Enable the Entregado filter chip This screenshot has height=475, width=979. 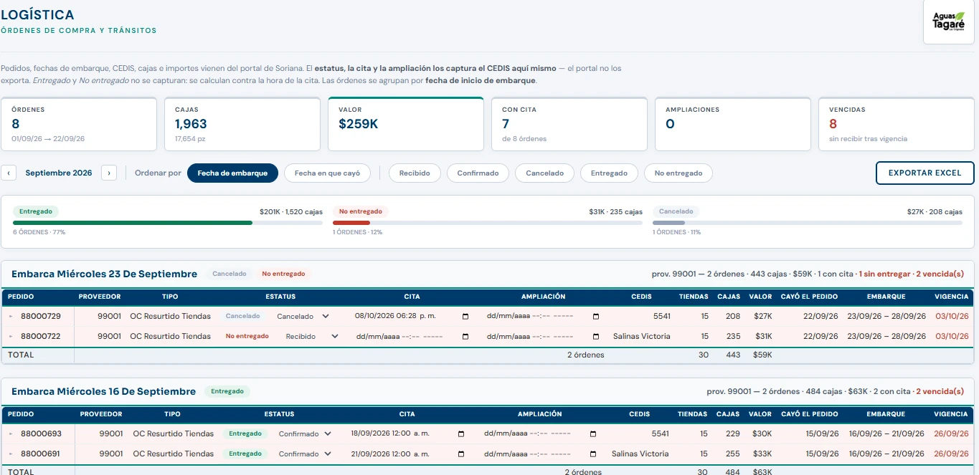tap(609, 173)
